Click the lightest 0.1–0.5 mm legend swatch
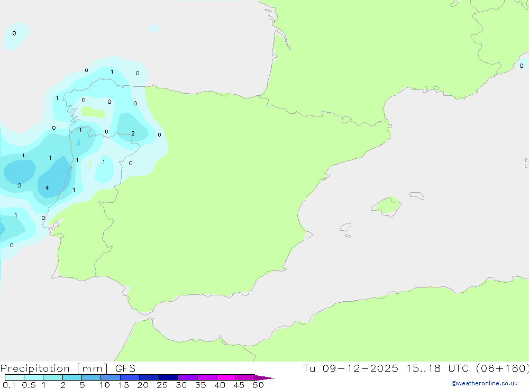529x388 pixels. tap(14, 377)
